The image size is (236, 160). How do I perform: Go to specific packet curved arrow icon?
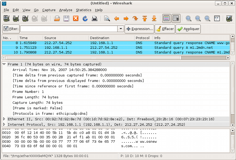pos(135,18)
